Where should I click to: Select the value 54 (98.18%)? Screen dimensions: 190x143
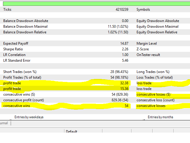(x=119, y=77)
